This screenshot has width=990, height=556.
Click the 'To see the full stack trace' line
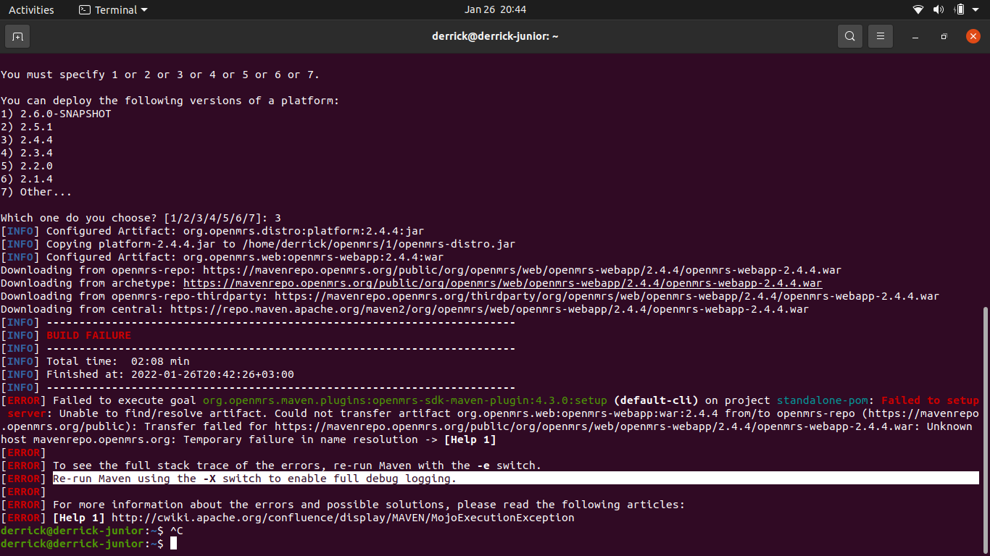(x=271, y=466)
